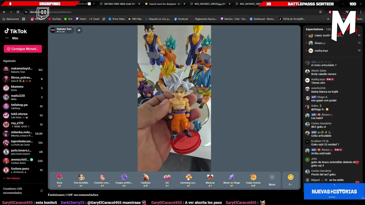Refresh the Creadores LIVE recomendados list
This screenshot has height=205, width=365.
(42, 191)
